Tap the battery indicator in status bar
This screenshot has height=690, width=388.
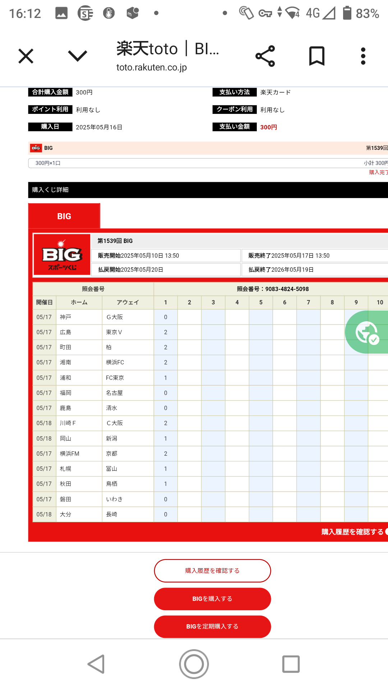[x=347, y=13]
